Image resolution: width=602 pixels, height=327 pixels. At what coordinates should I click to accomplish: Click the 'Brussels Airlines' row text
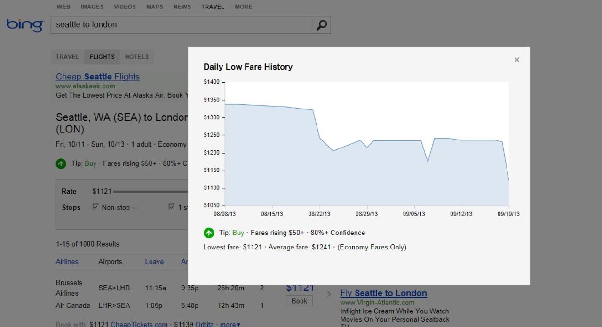(x=69, y=288)
